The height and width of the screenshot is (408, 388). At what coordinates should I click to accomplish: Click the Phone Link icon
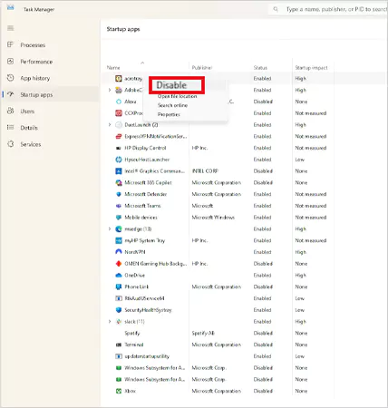tap(119, 287)
